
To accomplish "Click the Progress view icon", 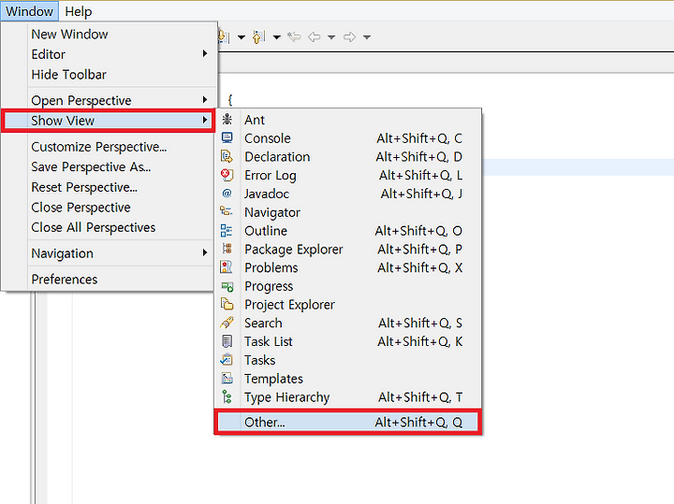I will (227, 286).
